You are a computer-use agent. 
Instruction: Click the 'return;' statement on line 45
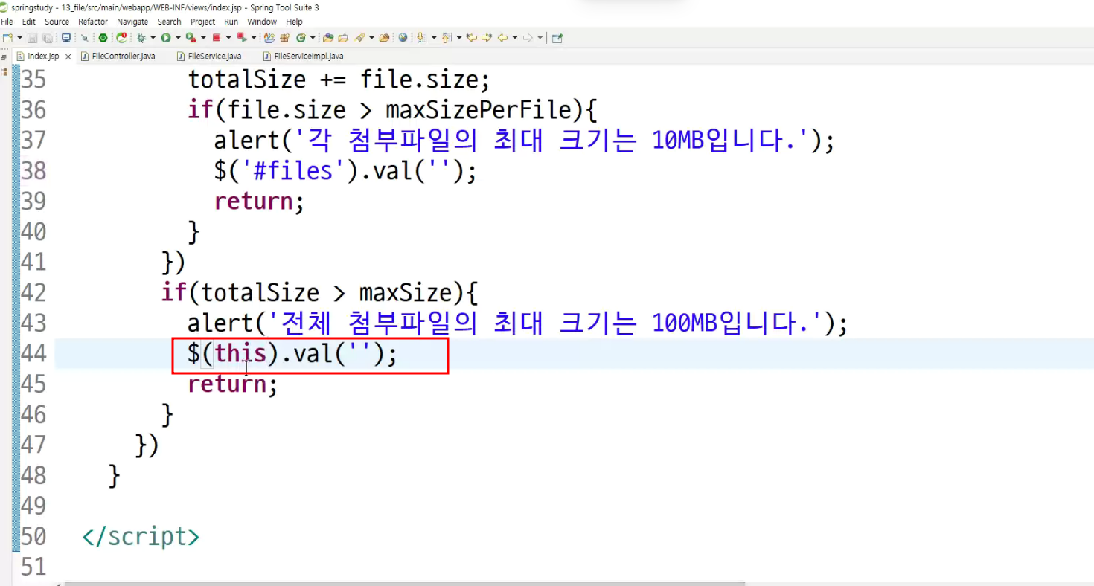233,384
